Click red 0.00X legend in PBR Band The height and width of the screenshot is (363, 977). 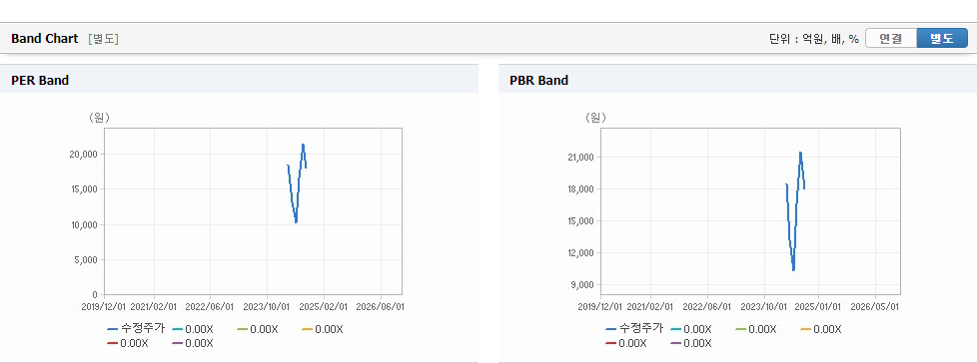(x=626, y=343)
